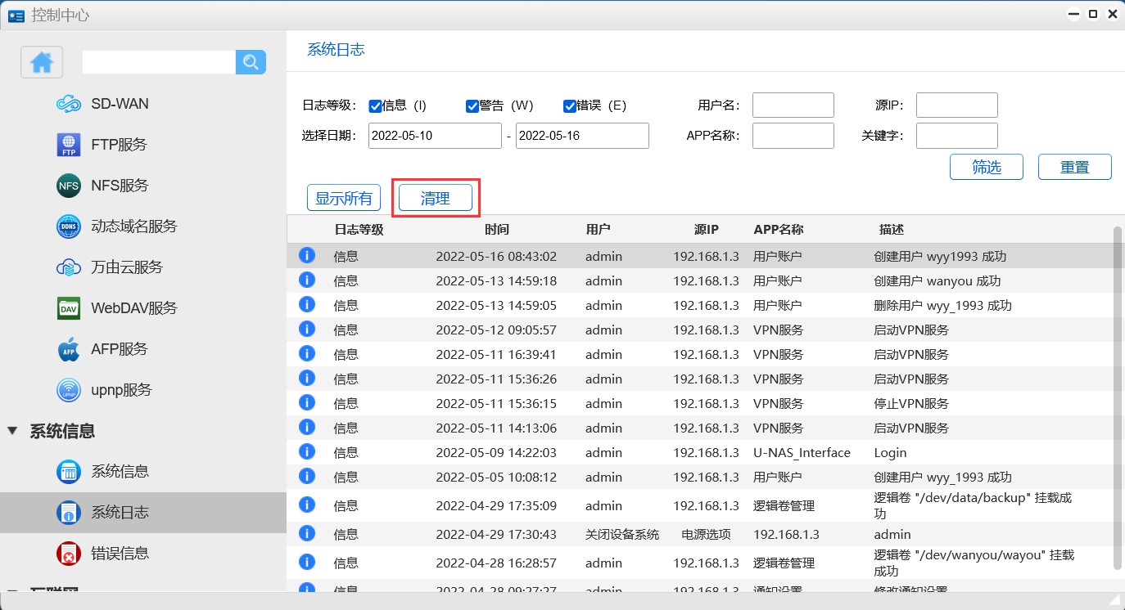Screen dimensions: 1125x610
Task: Collapse the 系统信息 section triangle
Action: click(x=12, y=431)
